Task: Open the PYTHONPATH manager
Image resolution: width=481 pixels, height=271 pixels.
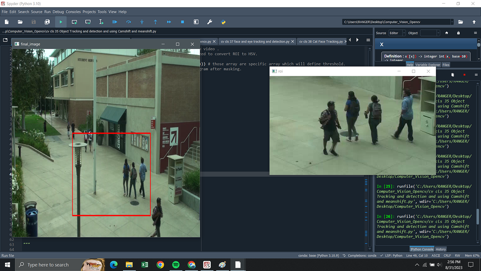Action: coord(223,22)
